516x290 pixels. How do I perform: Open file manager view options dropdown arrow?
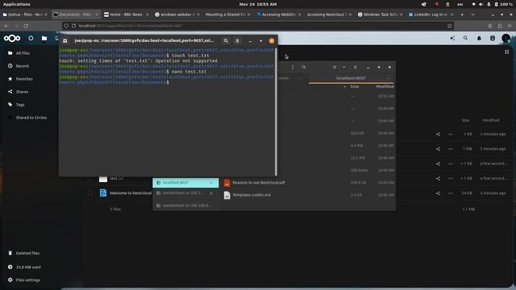point(344,67)
